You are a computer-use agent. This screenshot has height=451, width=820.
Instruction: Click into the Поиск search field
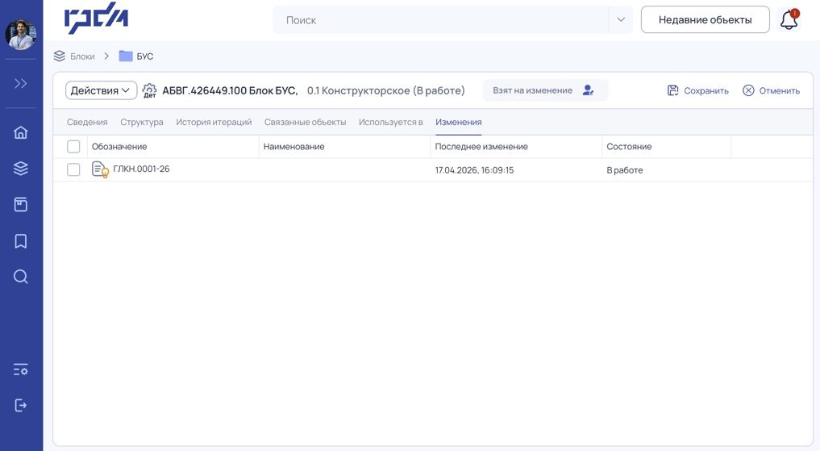[440, 20]
